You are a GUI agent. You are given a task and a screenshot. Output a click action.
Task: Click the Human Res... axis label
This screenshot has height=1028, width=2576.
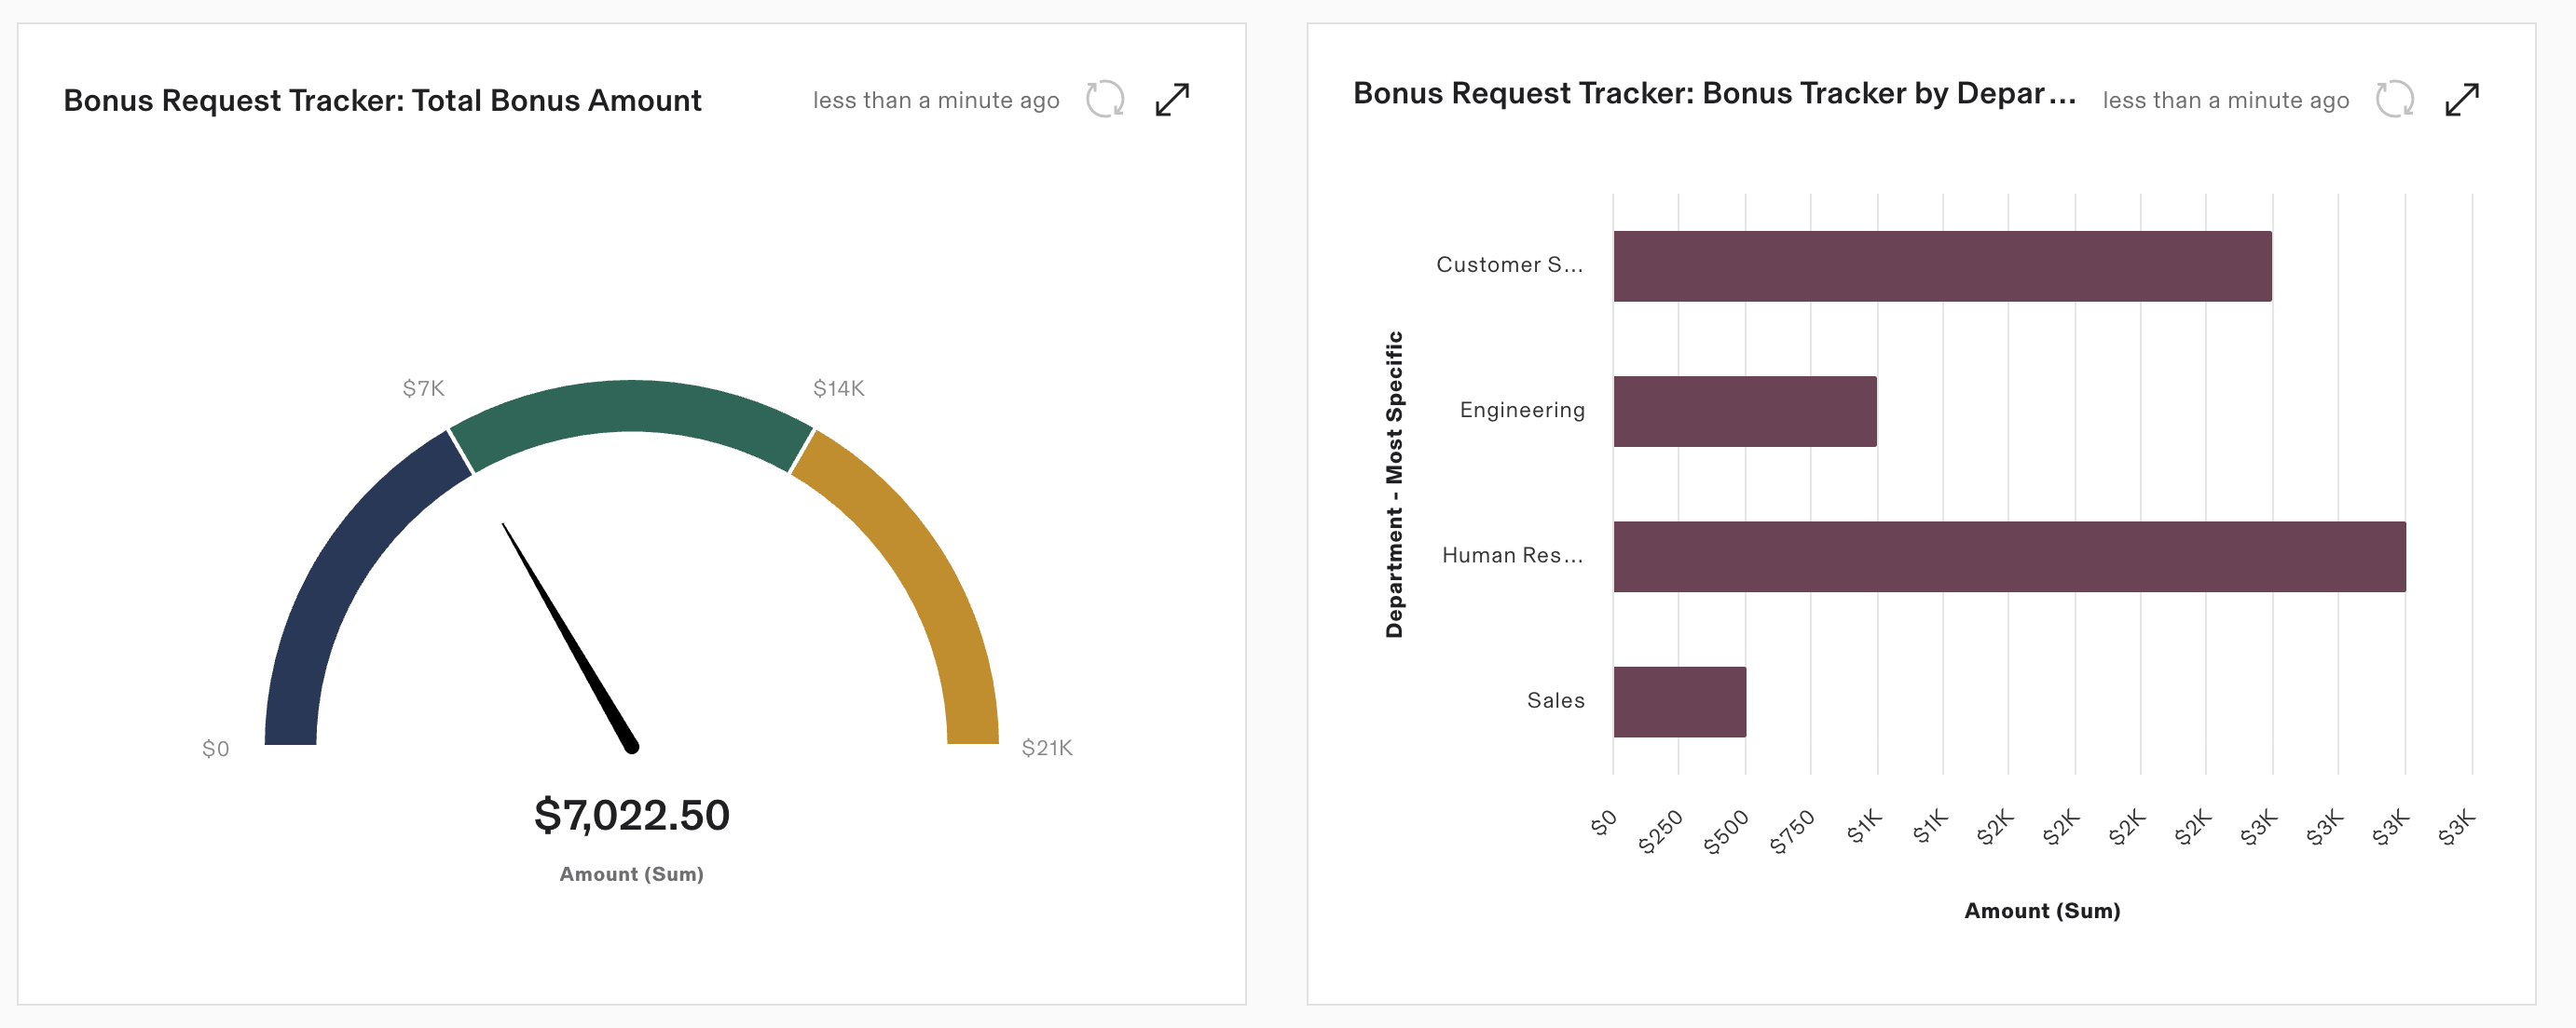(x=1512, y=556)
